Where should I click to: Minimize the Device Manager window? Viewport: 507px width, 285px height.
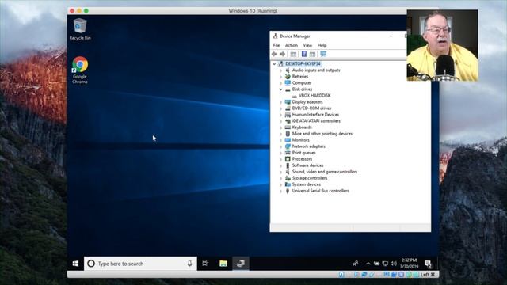click(x=391, y=36)
